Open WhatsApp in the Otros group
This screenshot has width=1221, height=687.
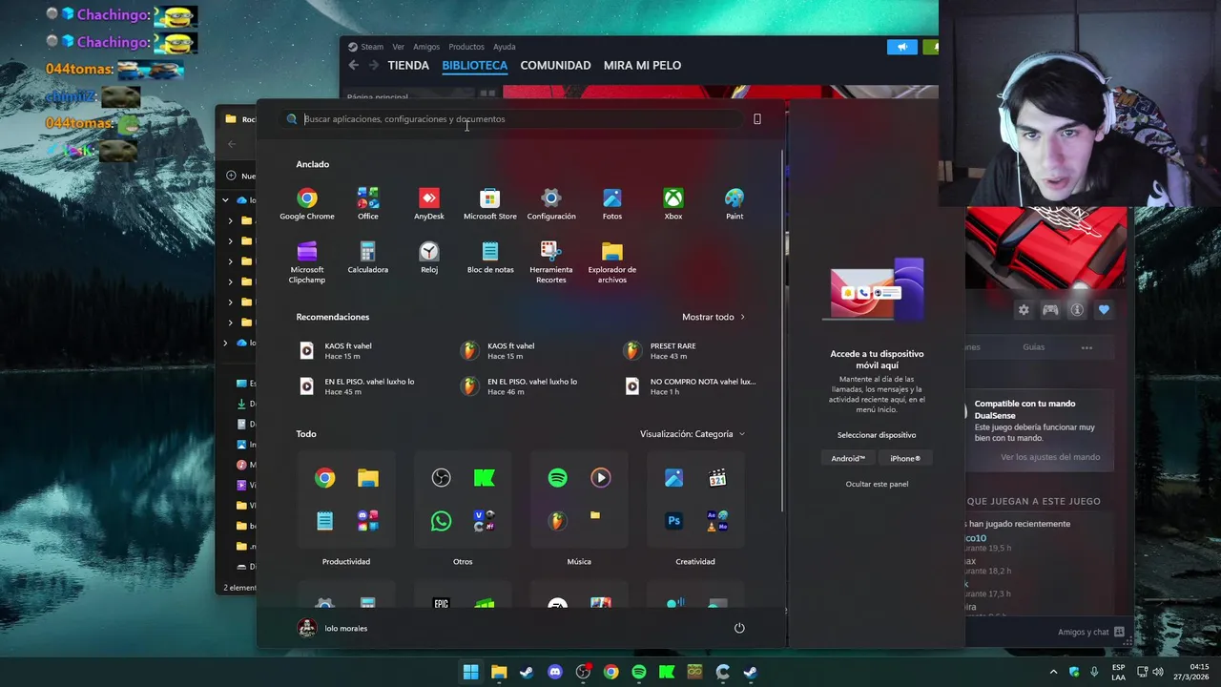[441, 521]
